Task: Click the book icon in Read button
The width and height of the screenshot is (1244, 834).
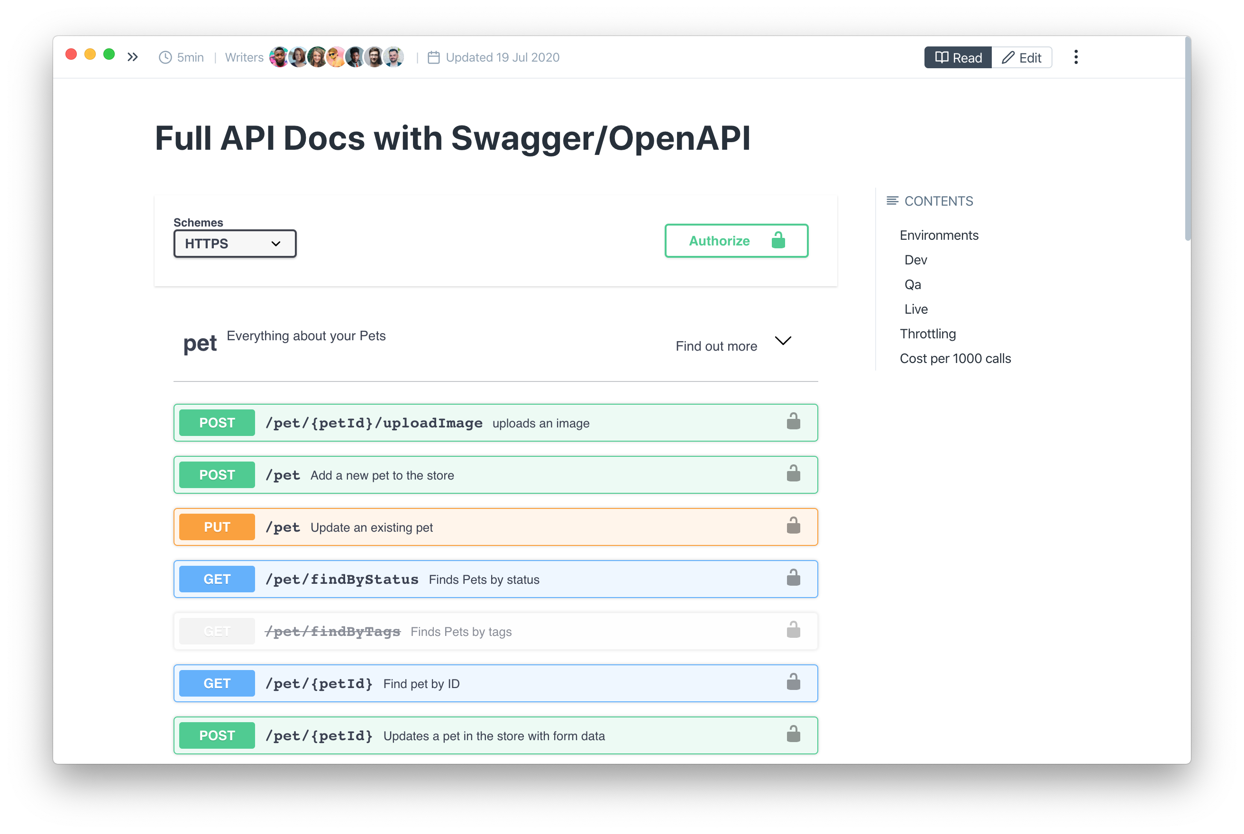Action: (x=941, y=57)
